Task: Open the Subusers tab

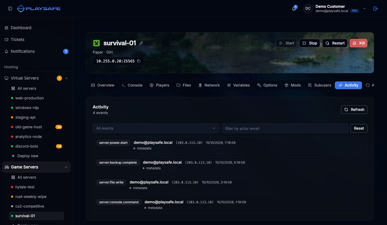Action: click(319, 85)
